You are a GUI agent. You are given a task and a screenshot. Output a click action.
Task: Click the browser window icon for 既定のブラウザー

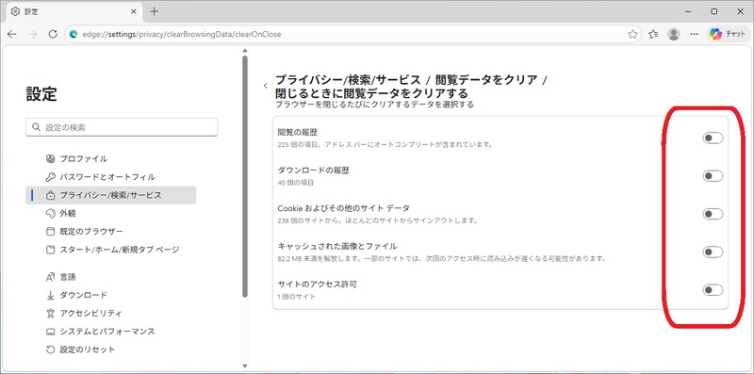(51, 232)
